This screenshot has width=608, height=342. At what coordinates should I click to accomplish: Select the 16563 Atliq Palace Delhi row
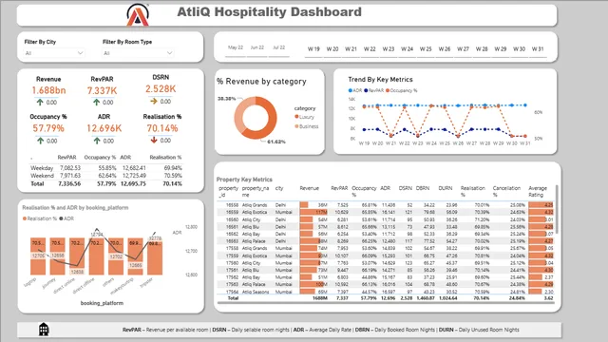[386, 241]
